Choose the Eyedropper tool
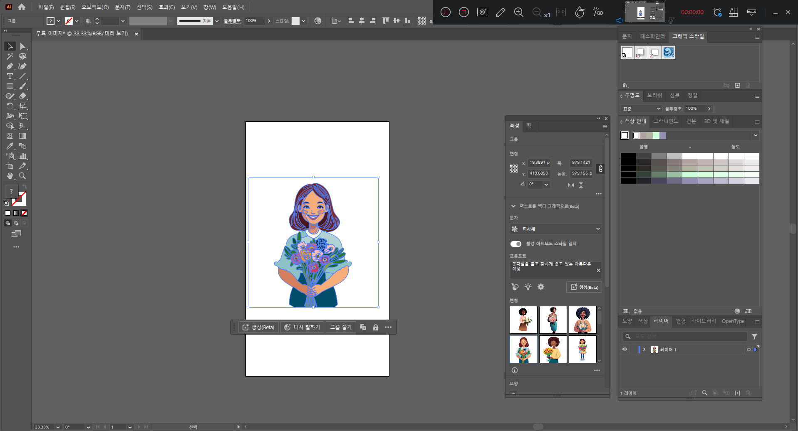Viewport: 798px width, 431px height. (x=10, y=146)
